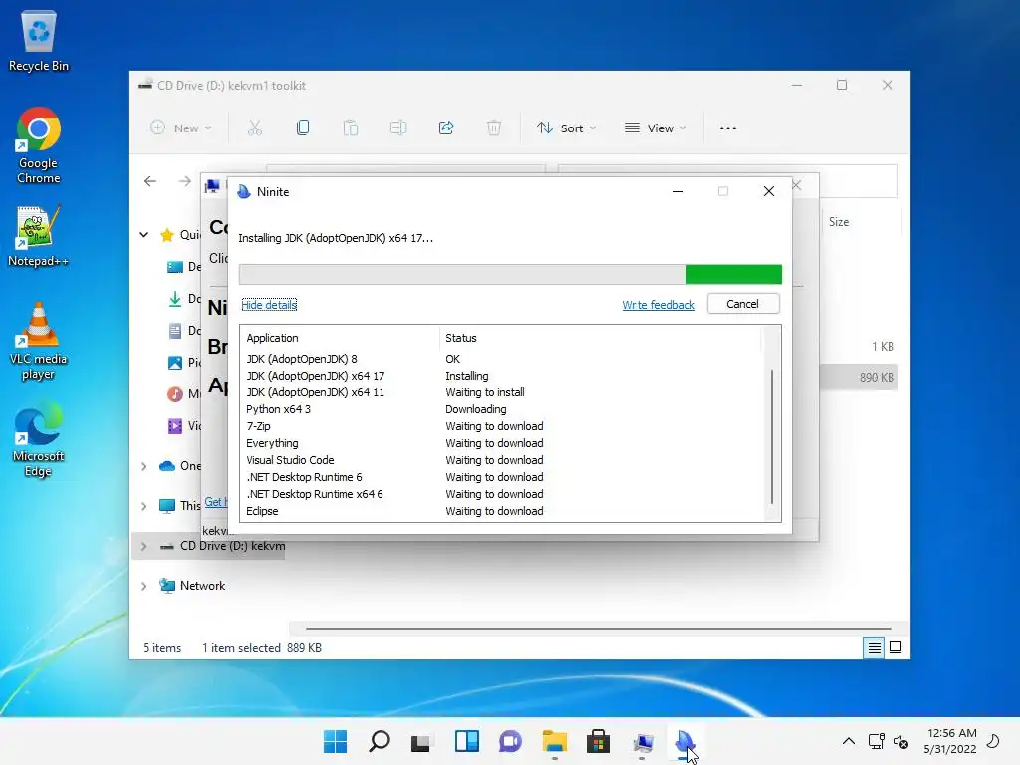Open the View dropdown in Explorer
Screen dimensions: 1020x765
pos(655,128)
